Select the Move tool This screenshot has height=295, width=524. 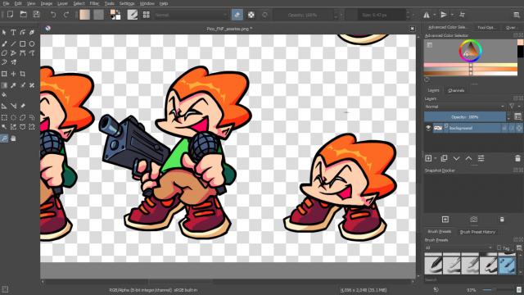click(x=13, y=74)
